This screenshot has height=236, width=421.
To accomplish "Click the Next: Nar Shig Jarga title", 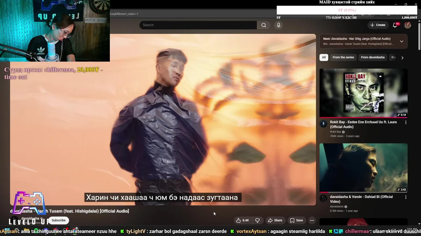I will 357,39.
